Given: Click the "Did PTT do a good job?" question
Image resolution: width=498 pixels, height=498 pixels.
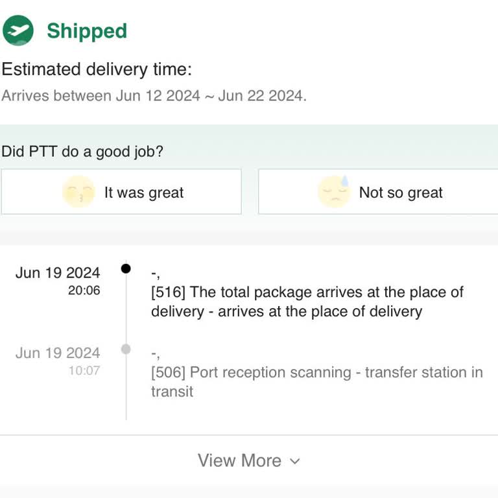Looking at the screenshot, I should point(82,152).
